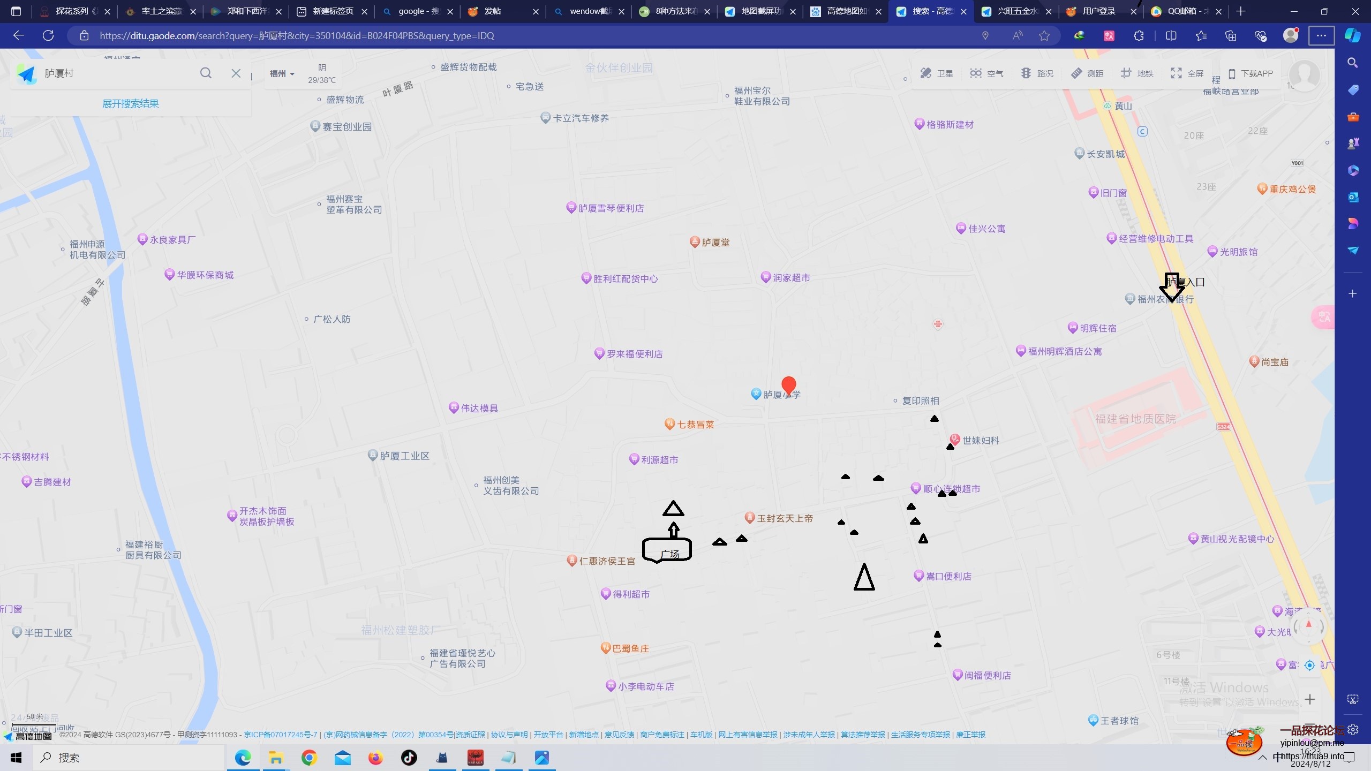The width and height of the screenshot is (1371, 771).
Task: Toggle the subway (地铁) layer
Action: [x=1137, y=73]
